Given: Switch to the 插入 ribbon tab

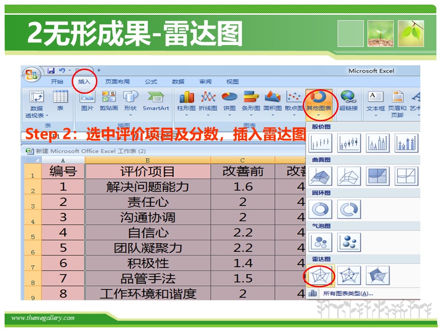Looking at the screenshot, I should click(x=84, y=82).
